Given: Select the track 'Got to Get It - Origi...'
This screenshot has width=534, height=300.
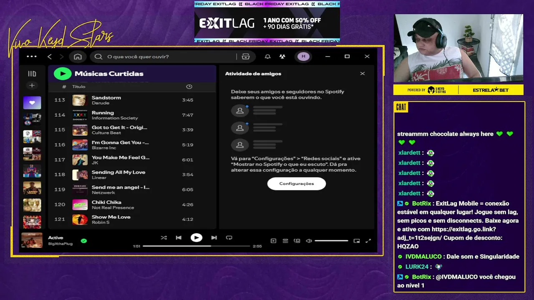Looking at the screenshot, I should [119, 127].
